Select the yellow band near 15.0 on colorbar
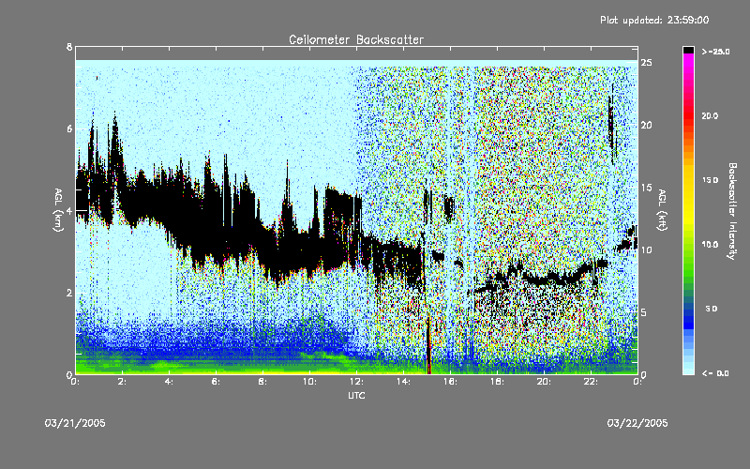The height and width of the screenshot is (469, 750). pos(688,181)
